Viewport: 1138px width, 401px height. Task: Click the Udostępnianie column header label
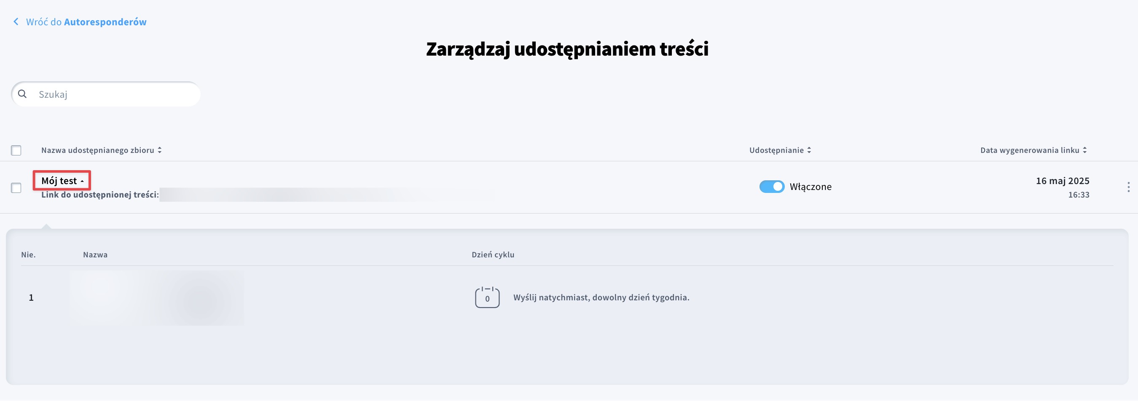pos(776,150)
